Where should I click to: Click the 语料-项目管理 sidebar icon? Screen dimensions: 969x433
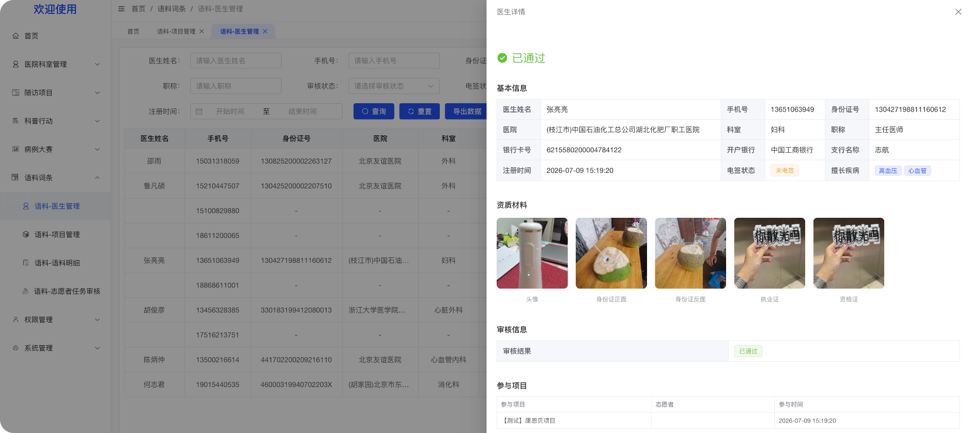[x=26, y=234]
